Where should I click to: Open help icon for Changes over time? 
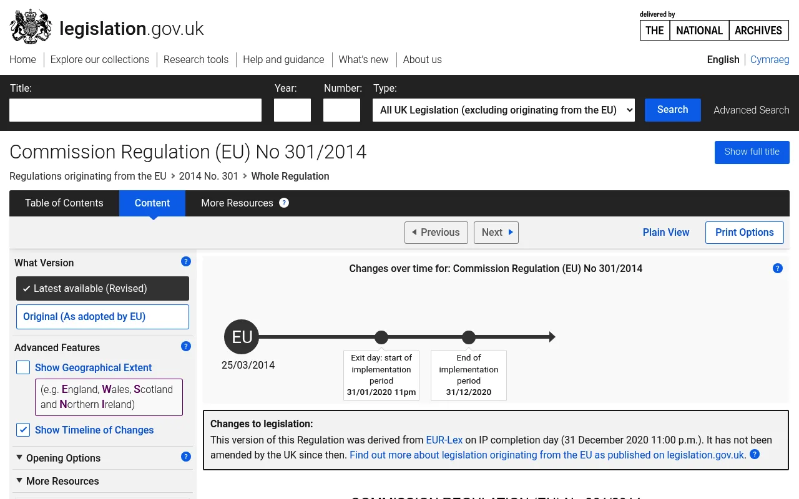pos(777,268)
